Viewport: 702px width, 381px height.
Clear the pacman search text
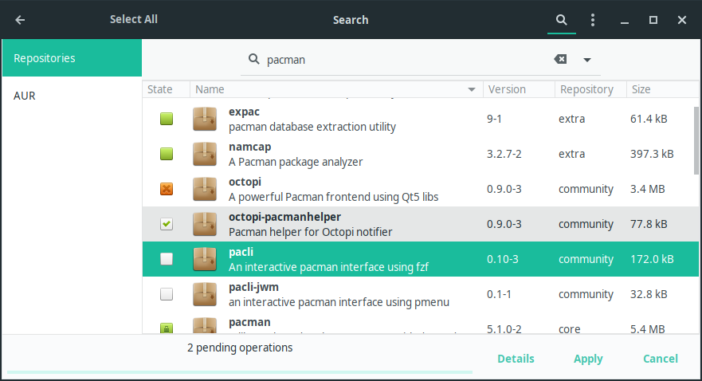click(x=560, y=59)
